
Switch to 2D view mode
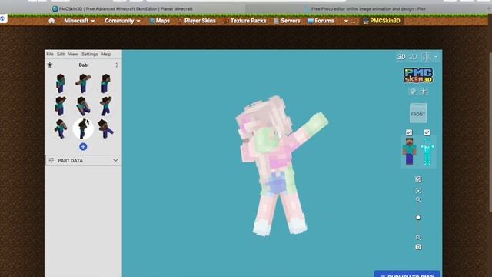[414, 57]
